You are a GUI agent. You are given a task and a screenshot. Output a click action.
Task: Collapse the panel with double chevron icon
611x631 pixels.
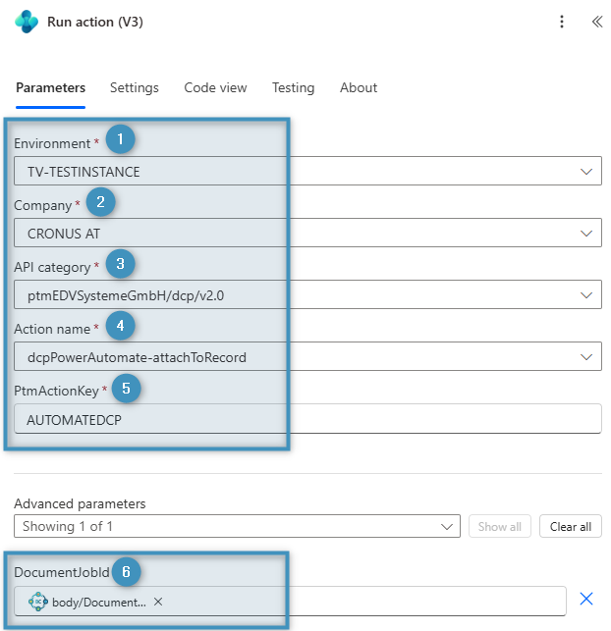point(597,22)
